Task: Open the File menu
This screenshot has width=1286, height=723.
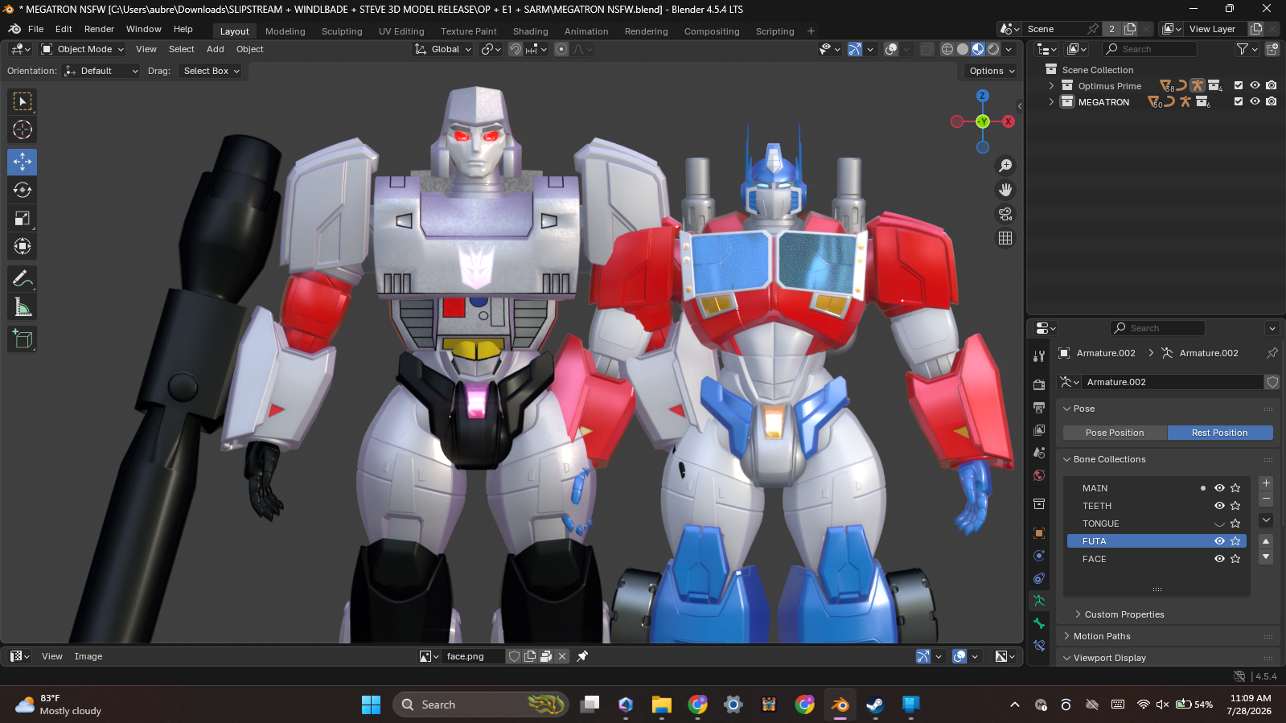Action: pos(35,29)
